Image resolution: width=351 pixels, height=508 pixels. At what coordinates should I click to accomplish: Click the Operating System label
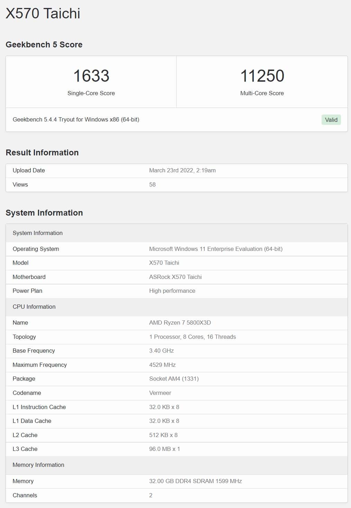[x=36, y=249]
